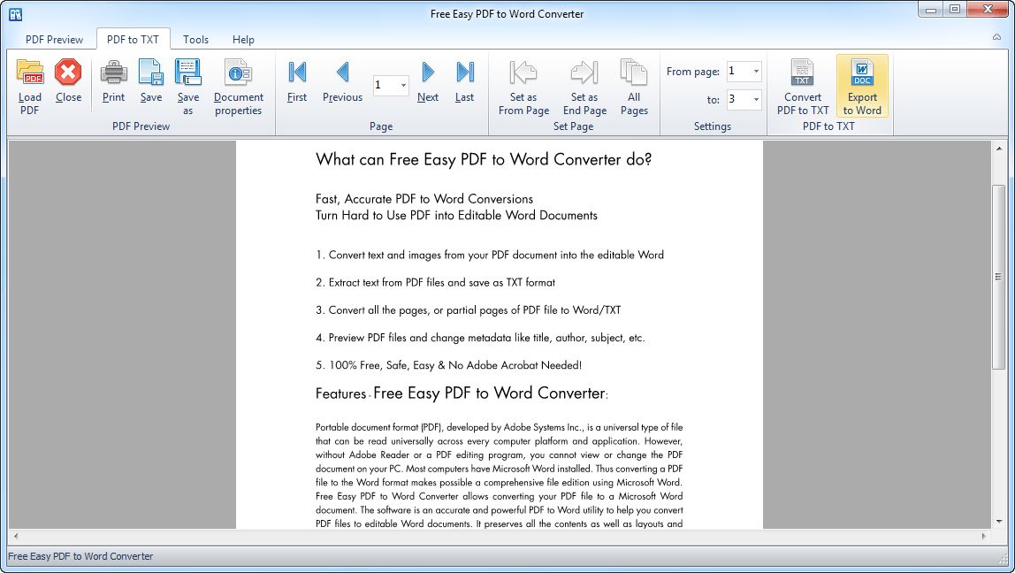Run Convert PDF to TXT
This screenshot has width=1015, height=573.
802,86
